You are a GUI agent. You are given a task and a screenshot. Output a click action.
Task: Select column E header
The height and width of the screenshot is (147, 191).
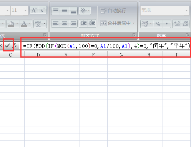pyautogui.click(x=66, y=55)
